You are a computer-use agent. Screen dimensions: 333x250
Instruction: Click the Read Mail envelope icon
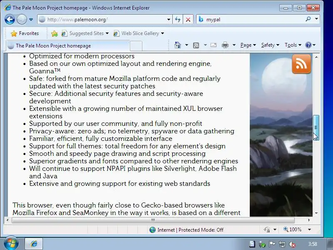coord(214,45)
